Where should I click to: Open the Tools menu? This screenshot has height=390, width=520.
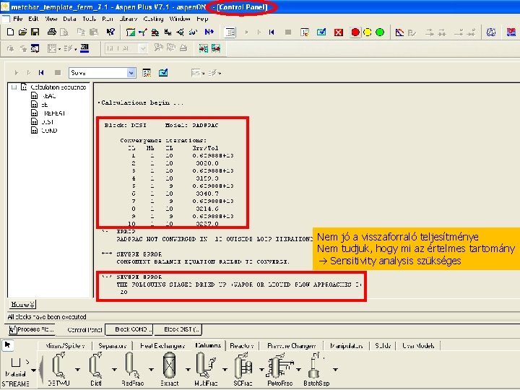[90, 19]
